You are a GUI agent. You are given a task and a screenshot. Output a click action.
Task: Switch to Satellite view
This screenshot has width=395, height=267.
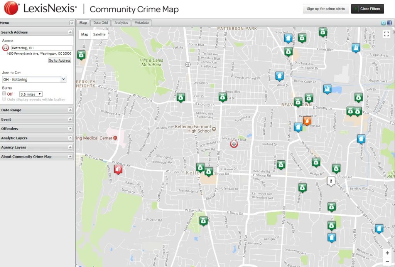tap(99, 34)
